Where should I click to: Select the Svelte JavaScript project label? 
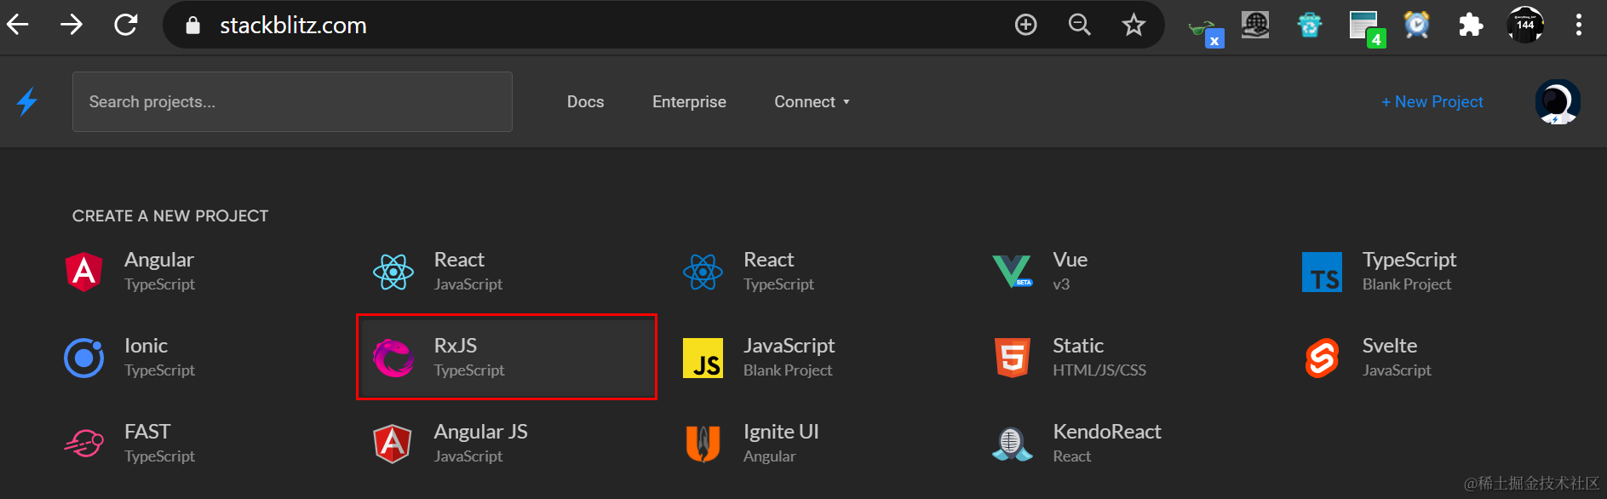coord(1397,357)
